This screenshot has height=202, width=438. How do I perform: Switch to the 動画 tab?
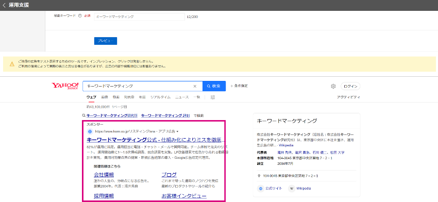coord(116,97)
